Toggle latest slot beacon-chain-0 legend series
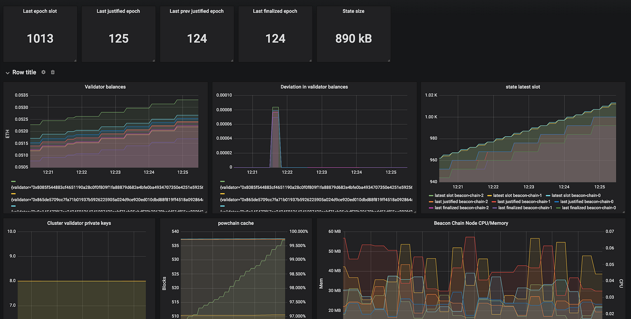 point(572,195)
